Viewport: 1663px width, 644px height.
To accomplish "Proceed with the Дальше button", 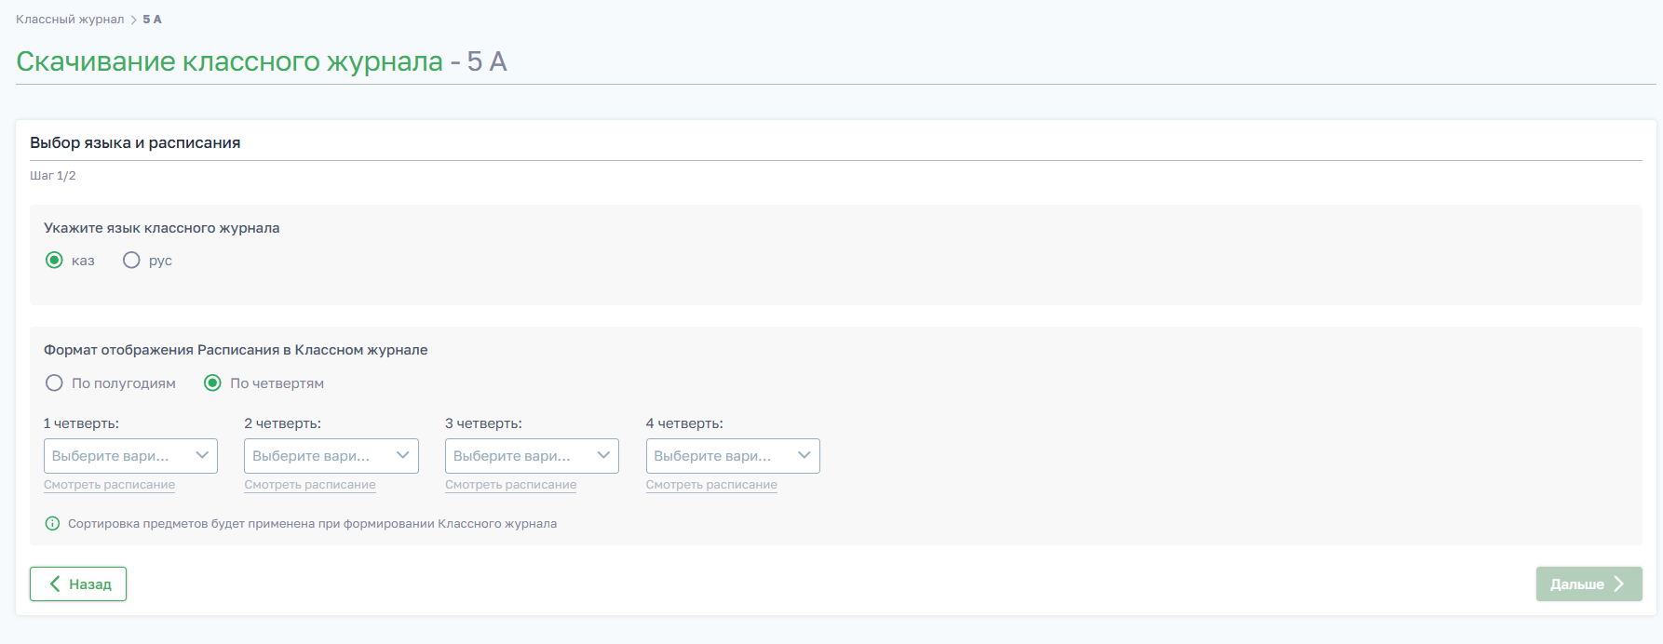I will click(1589, 584).
